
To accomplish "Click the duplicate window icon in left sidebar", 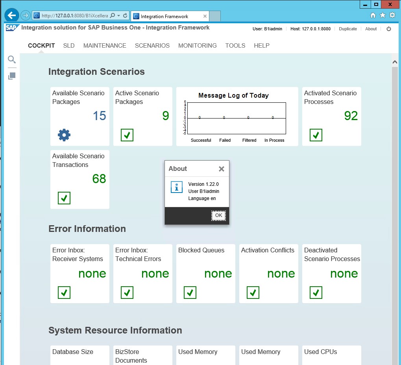I will pos(11,76).
